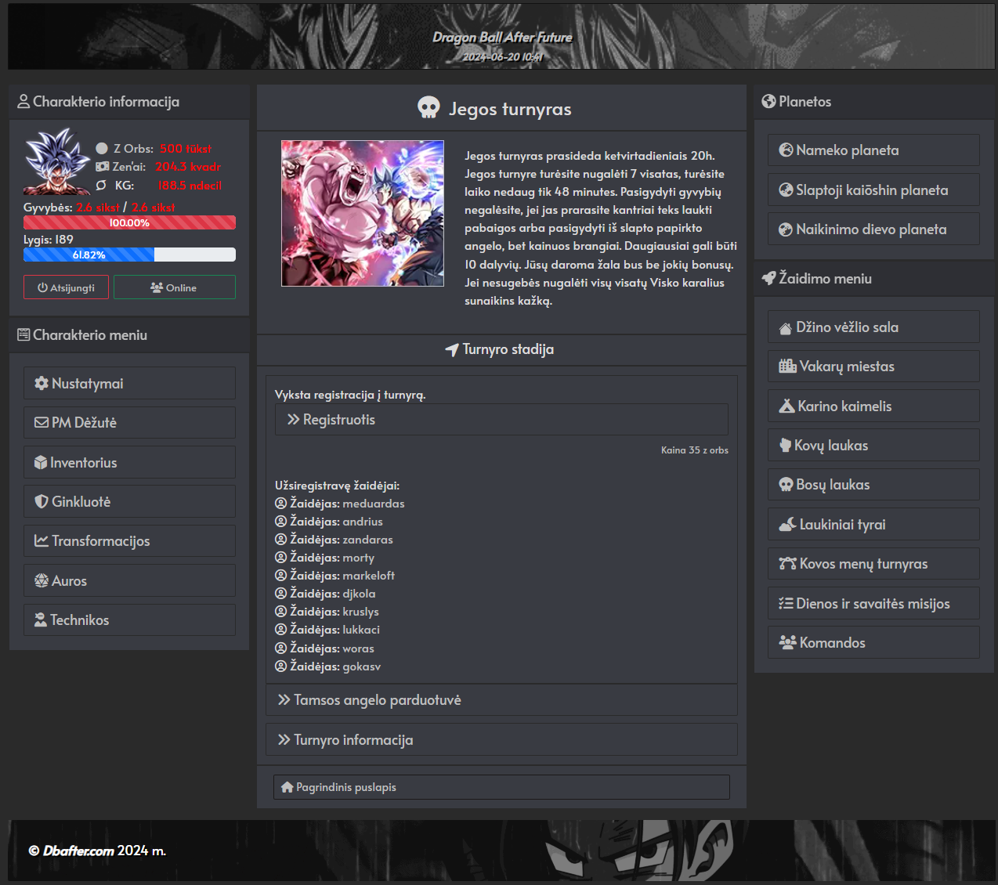Select player name morty

(x=358, y=558)
